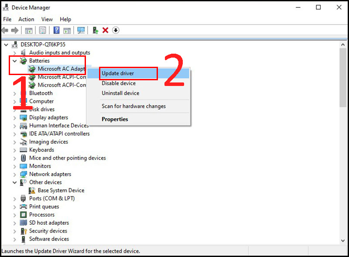Click the scrollbar up arrow
Screen dimensions: 349x257
[343, 45]
